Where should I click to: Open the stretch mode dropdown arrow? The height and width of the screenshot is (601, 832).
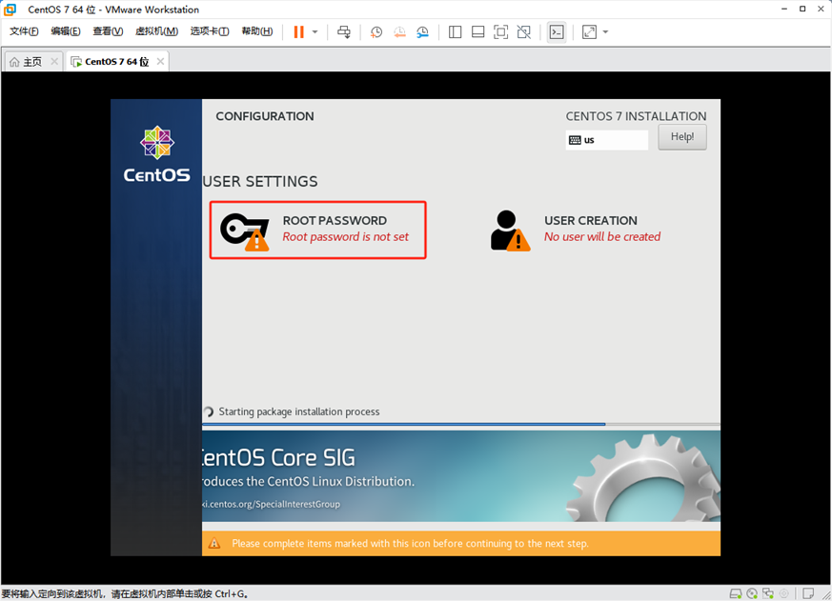[x=605, y=31]
